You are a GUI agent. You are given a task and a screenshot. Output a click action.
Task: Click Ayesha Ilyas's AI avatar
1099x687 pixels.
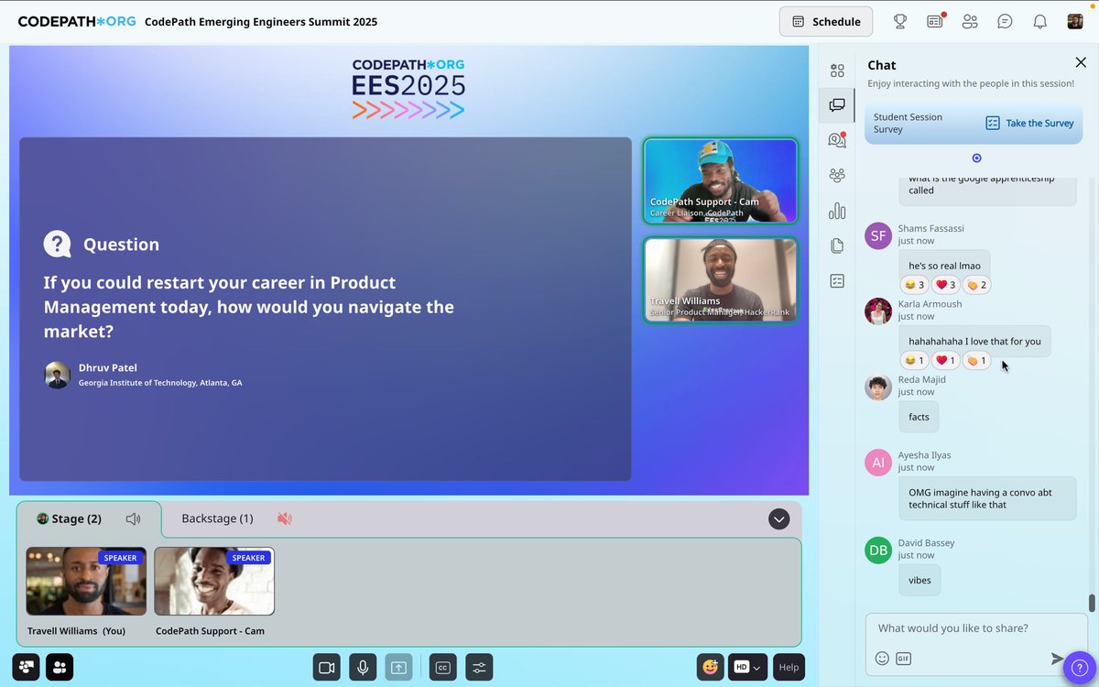[878, 462]
